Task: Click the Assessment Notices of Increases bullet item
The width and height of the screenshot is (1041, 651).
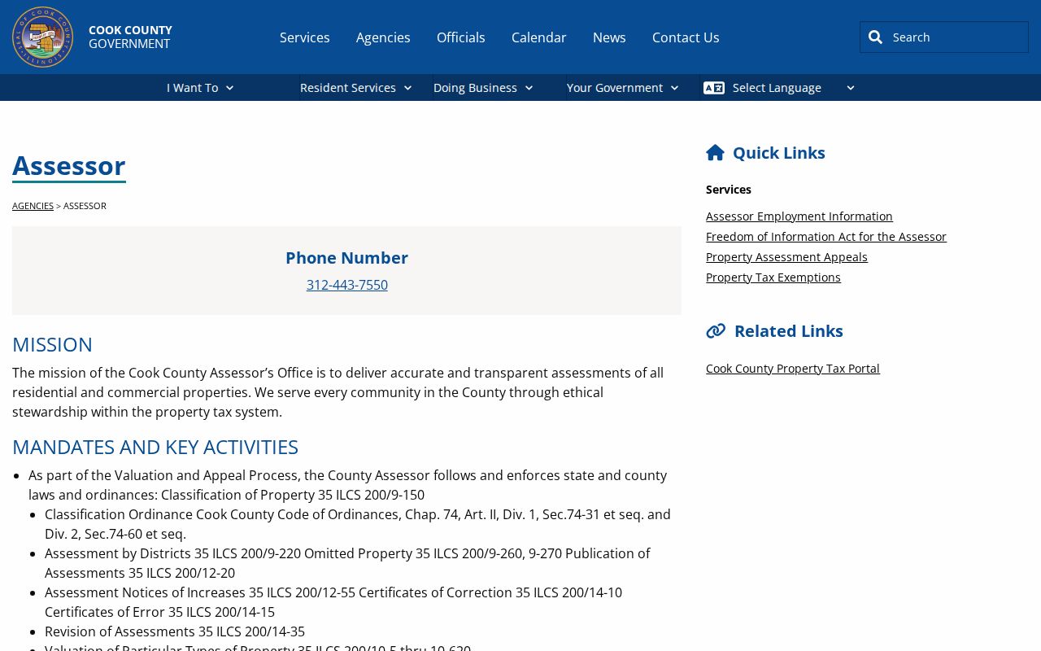Action: 333,602
